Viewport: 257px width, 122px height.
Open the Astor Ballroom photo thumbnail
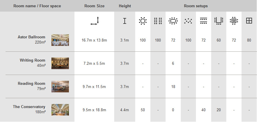(x=60, y=40)
